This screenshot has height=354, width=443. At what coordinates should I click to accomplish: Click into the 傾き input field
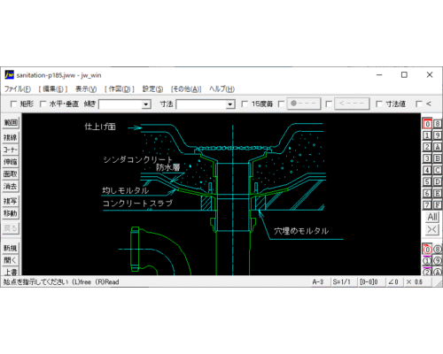point(120,104)
